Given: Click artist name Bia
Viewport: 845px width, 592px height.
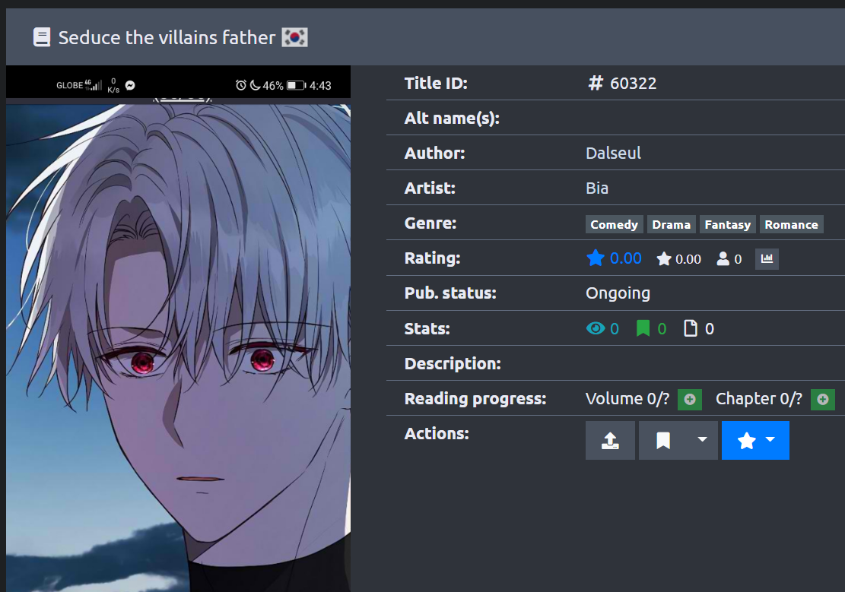Looking at the screenshot, I should point(597,188).
